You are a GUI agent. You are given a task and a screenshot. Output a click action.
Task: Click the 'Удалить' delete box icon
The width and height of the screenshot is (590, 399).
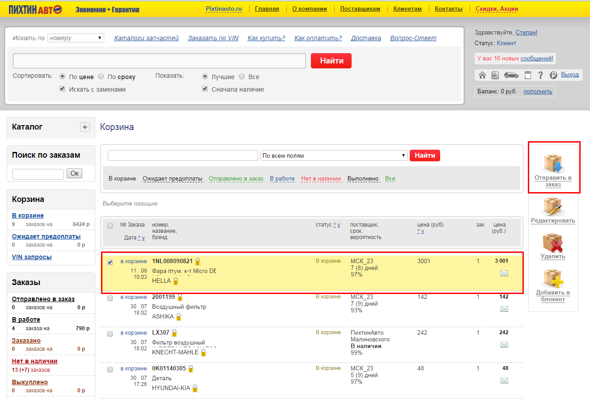(x=553, y=243)
